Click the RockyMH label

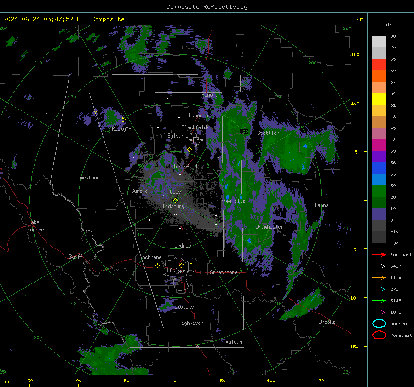(121, 129)
